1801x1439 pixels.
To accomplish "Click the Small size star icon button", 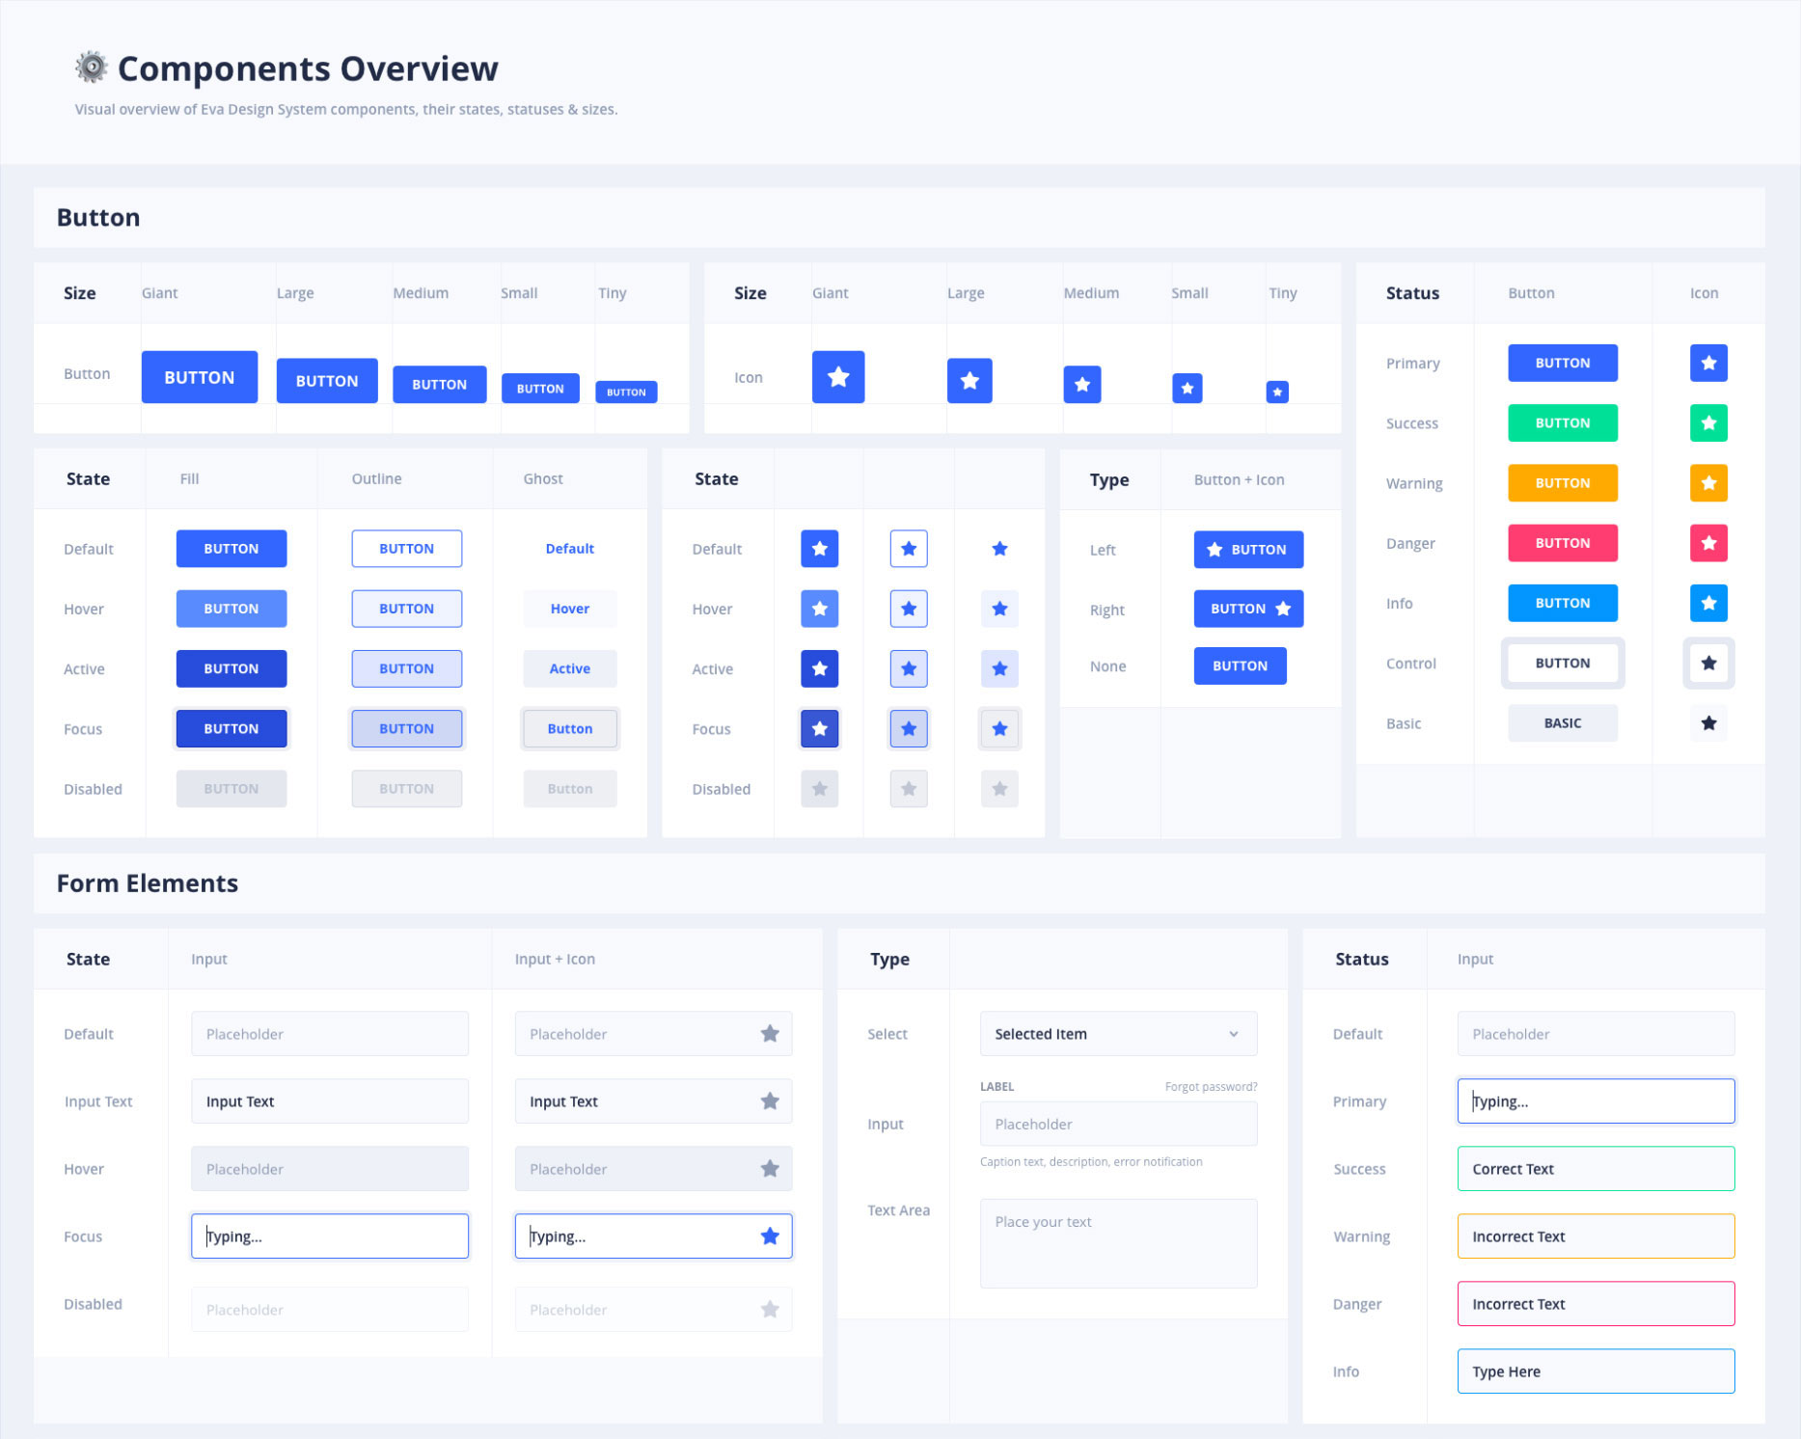I will pos(1187,388).
